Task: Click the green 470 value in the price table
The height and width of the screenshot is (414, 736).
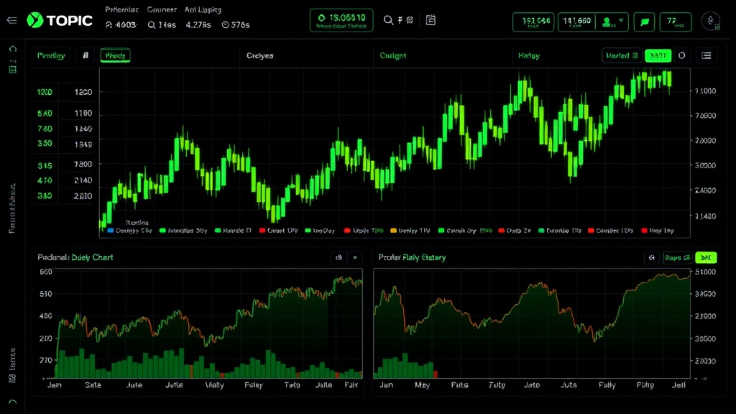Action: click(45, 180)
